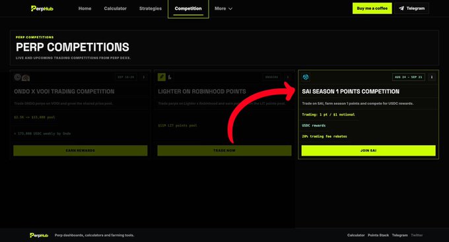The width and height of the screenshot is (449, 242).
Task: Open the SAI competition info icon
Action: pyautogui.click(x=432, y=77)
